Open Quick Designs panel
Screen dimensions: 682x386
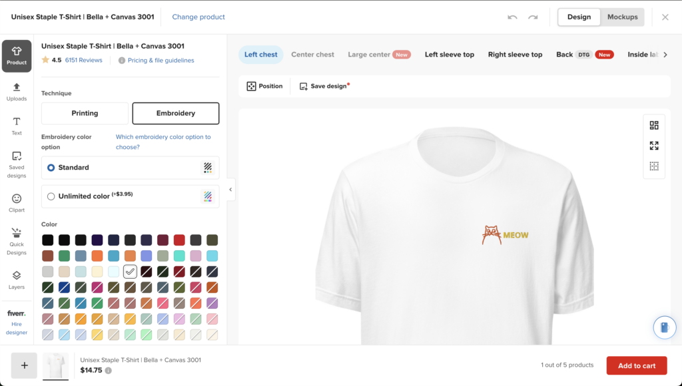[x=17, y=242]
